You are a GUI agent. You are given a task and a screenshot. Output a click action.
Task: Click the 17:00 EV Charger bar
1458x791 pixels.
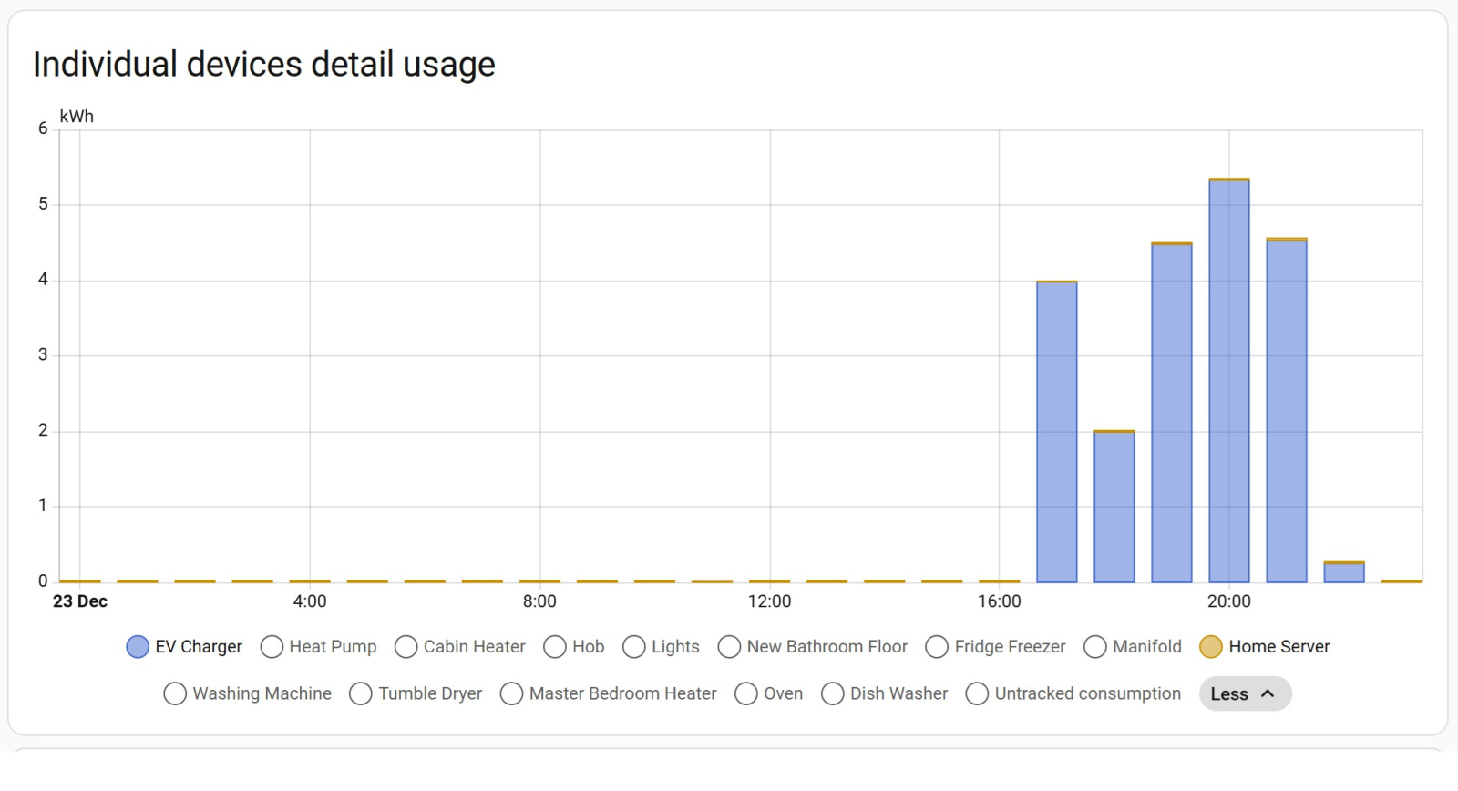1057,433
